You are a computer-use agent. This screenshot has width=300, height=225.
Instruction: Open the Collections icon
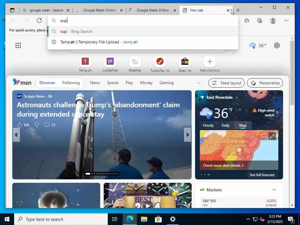coord(260,21)
